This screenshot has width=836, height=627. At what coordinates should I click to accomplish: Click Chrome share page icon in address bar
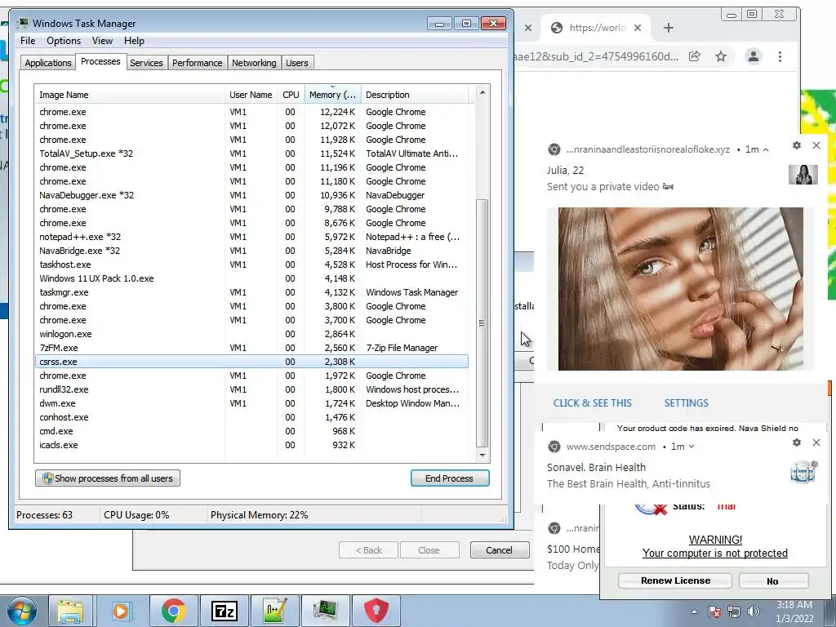coord(694,56)
